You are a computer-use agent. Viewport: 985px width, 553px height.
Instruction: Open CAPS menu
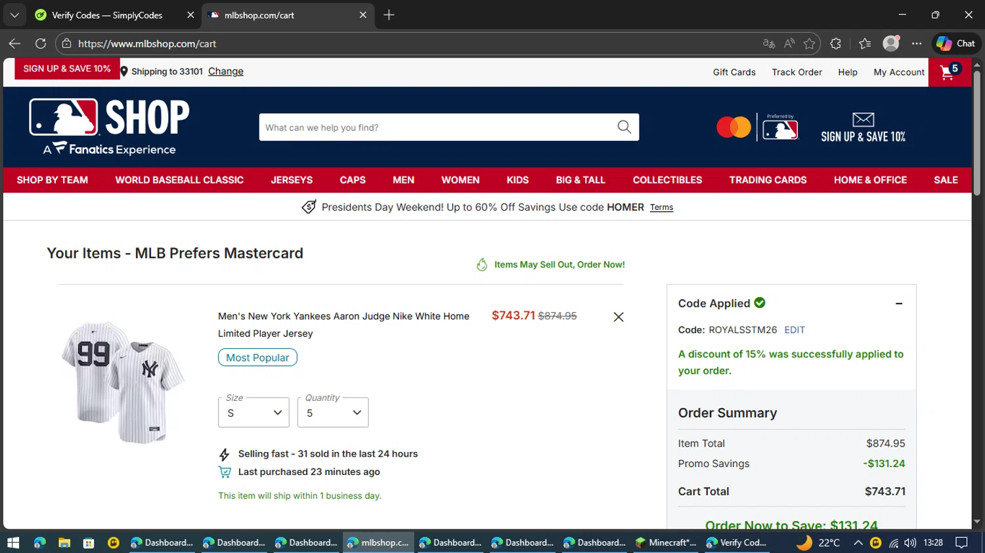pyautogui.click(x=353, y=180)
